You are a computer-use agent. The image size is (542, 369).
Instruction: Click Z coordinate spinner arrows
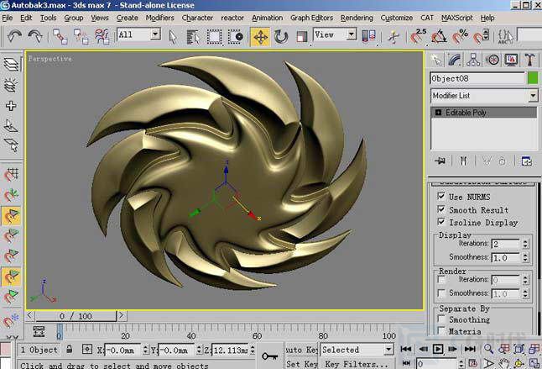(x=253, y=350)
